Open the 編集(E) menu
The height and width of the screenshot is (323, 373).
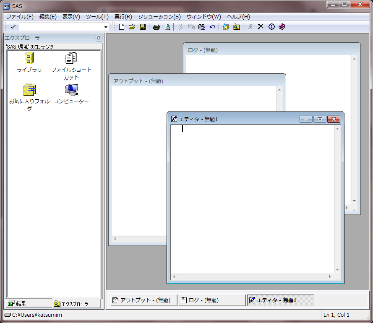(48, 17)
